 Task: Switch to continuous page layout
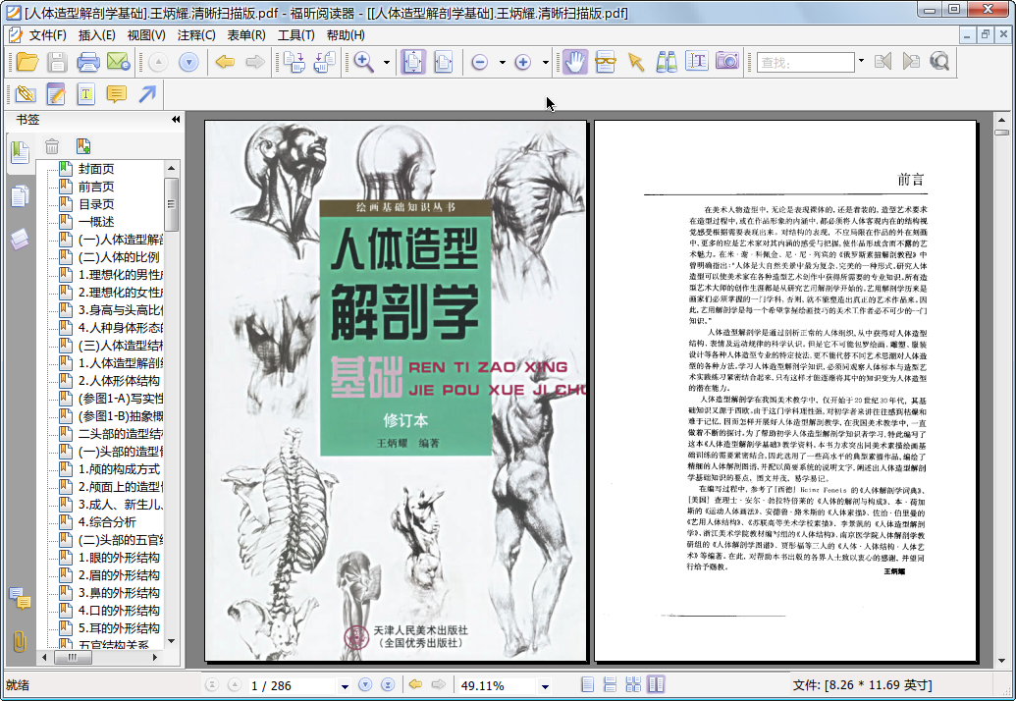point(610,685)
